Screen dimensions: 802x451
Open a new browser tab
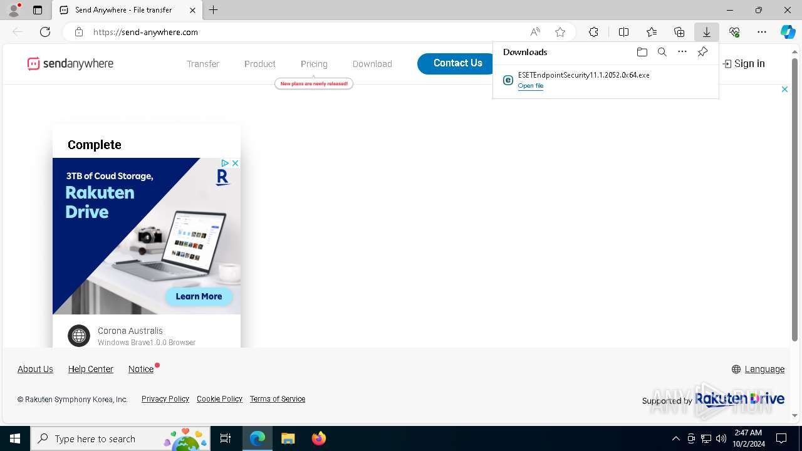point(214,10)
